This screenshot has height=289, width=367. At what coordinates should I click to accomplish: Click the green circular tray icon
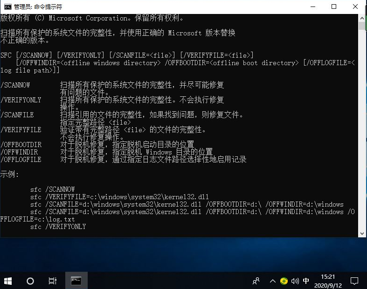tap(284, 281)
